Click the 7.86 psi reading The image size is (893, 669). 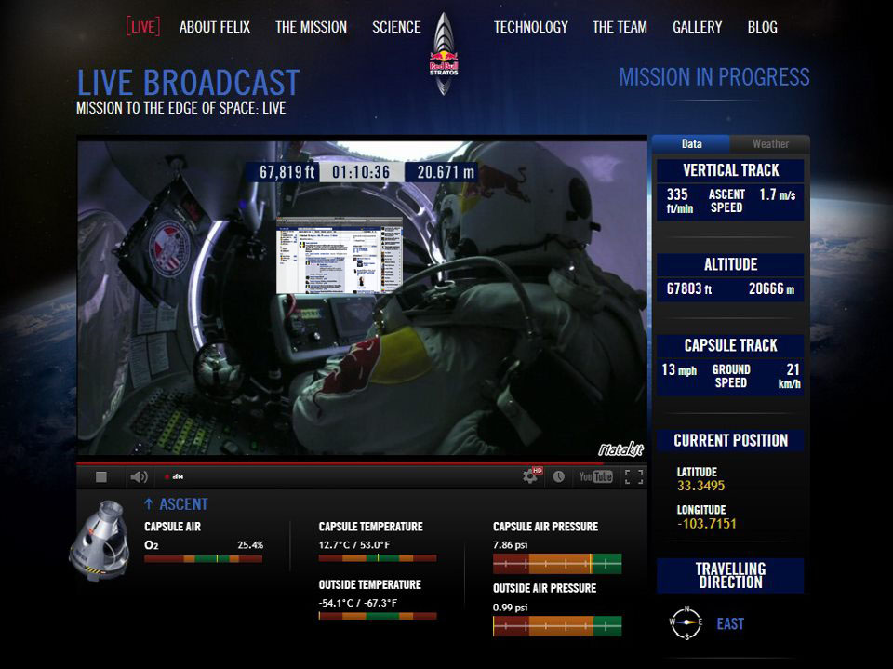511,544
